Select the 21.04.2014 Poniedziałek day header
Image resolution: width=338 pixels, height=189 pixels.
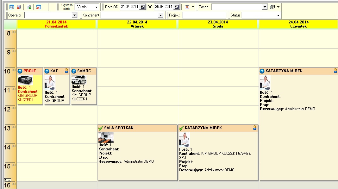tap(56, 24)
